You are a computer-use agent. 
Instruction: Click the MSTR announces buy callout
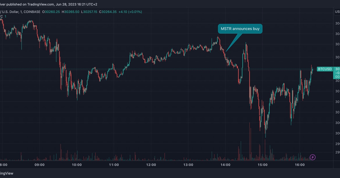click(240, 29)
